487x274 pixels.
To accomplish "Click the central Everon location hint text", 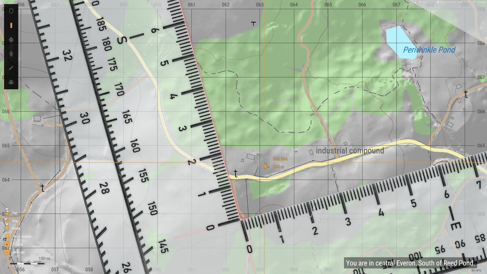I will 410,263.
